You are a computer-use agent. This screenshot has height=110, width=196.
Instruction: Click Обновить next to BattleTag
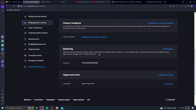pyautogui.click(x=168, y=49)
